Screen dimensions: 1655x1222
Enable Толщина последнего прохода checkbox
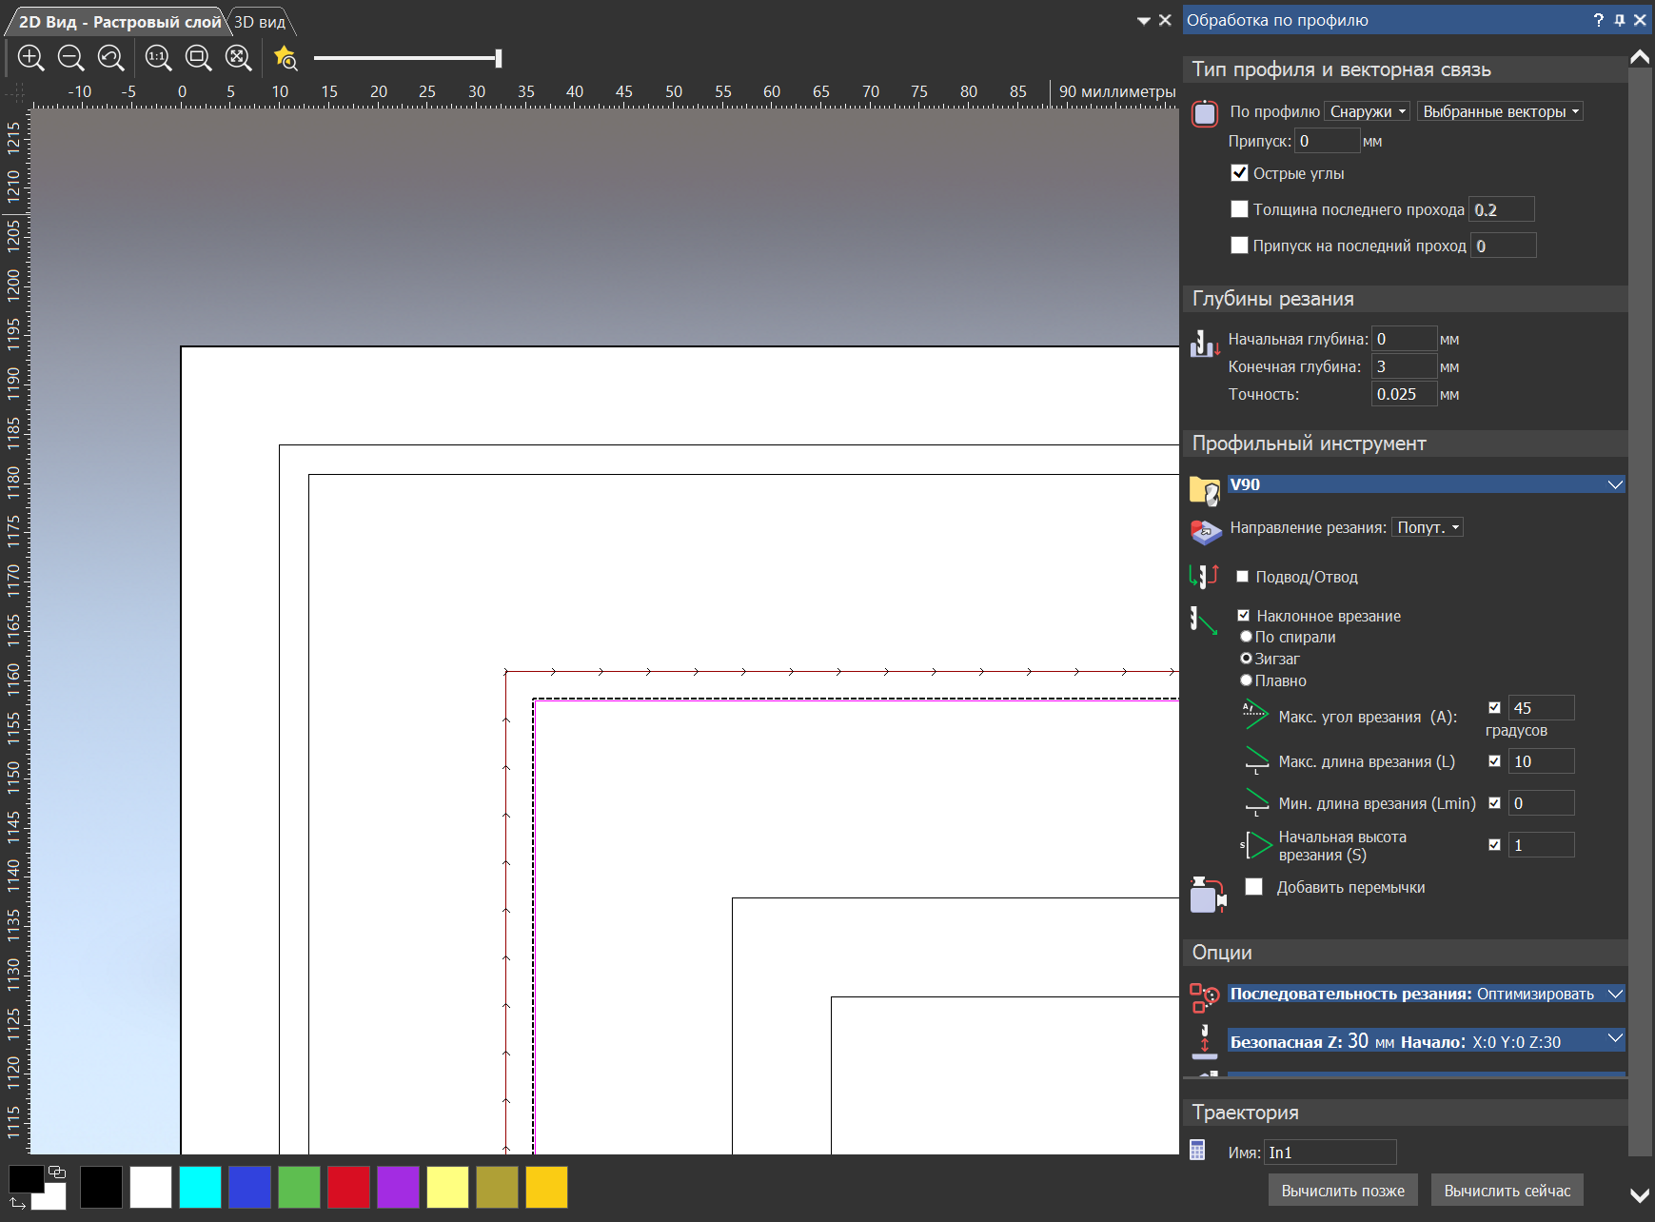[1239, 209]
